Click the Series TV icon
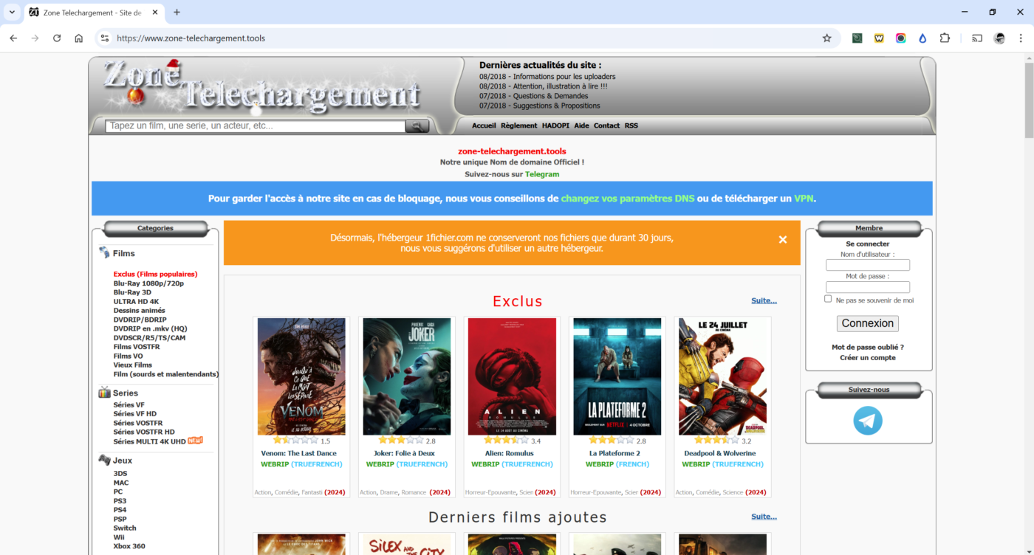The height and width of the screenshot is (555, 1034). [104, 393]
